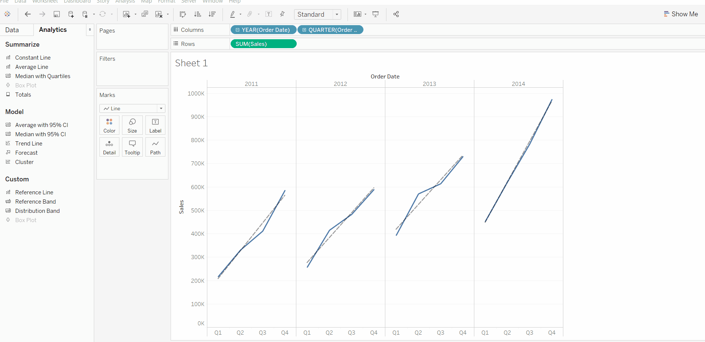Open the Label marks card button
705x342 pixels.
pos(155,125)
